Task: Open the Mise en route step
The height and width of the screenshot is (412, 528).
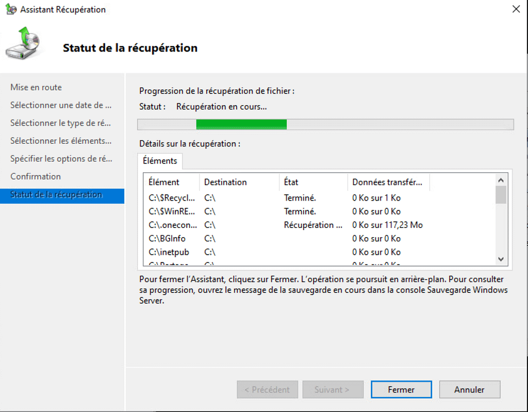Action: coord(36,88)
